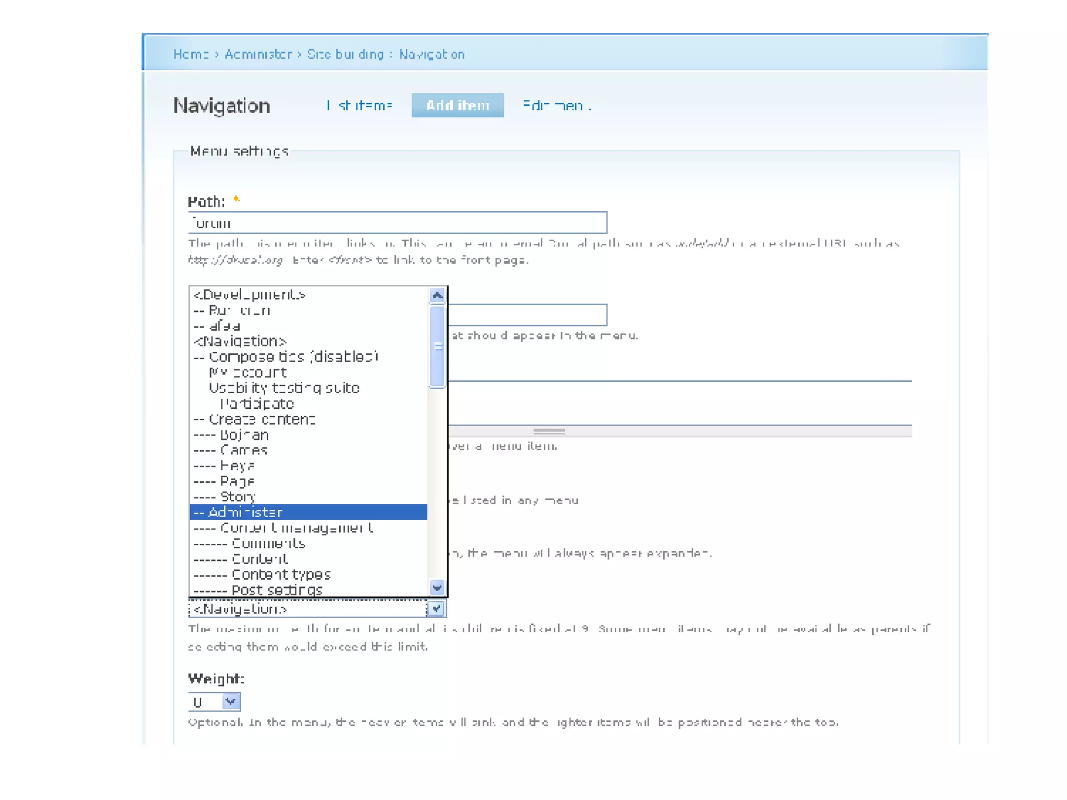Select the <Navigation> list entry
This screenshot has width=1067, height=800.
240,341
